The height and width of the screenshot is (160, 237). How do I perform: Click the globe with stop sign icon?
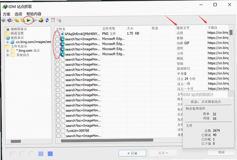(10, 20)
